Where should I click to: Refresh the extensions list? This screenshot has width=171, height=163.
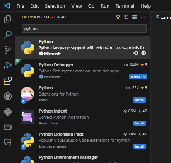click(x=126, y=17)
